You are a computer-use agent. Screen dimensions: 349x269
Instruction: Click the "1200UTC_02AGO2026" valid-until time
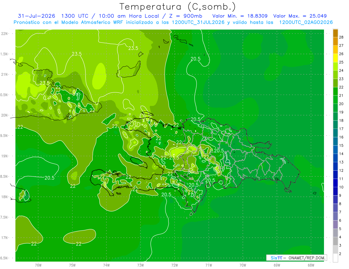(x=306, y=22)
